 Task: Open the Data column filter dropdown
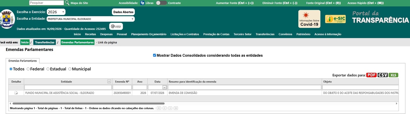(x=164, y=87)
